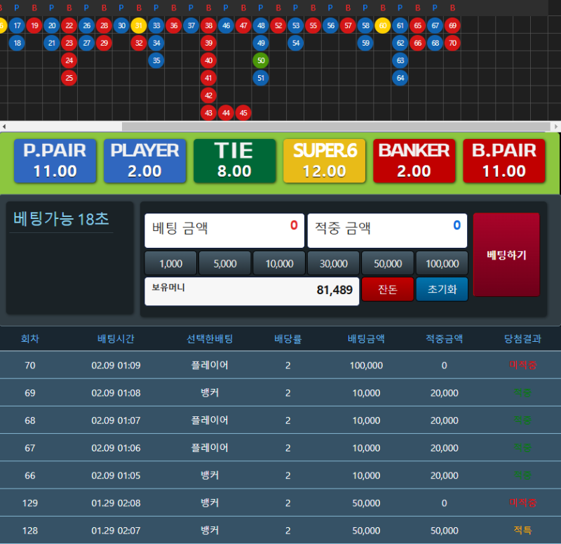The image size is (561, 544).
Task: Click red round 42 marker
Action: point(208,95)
